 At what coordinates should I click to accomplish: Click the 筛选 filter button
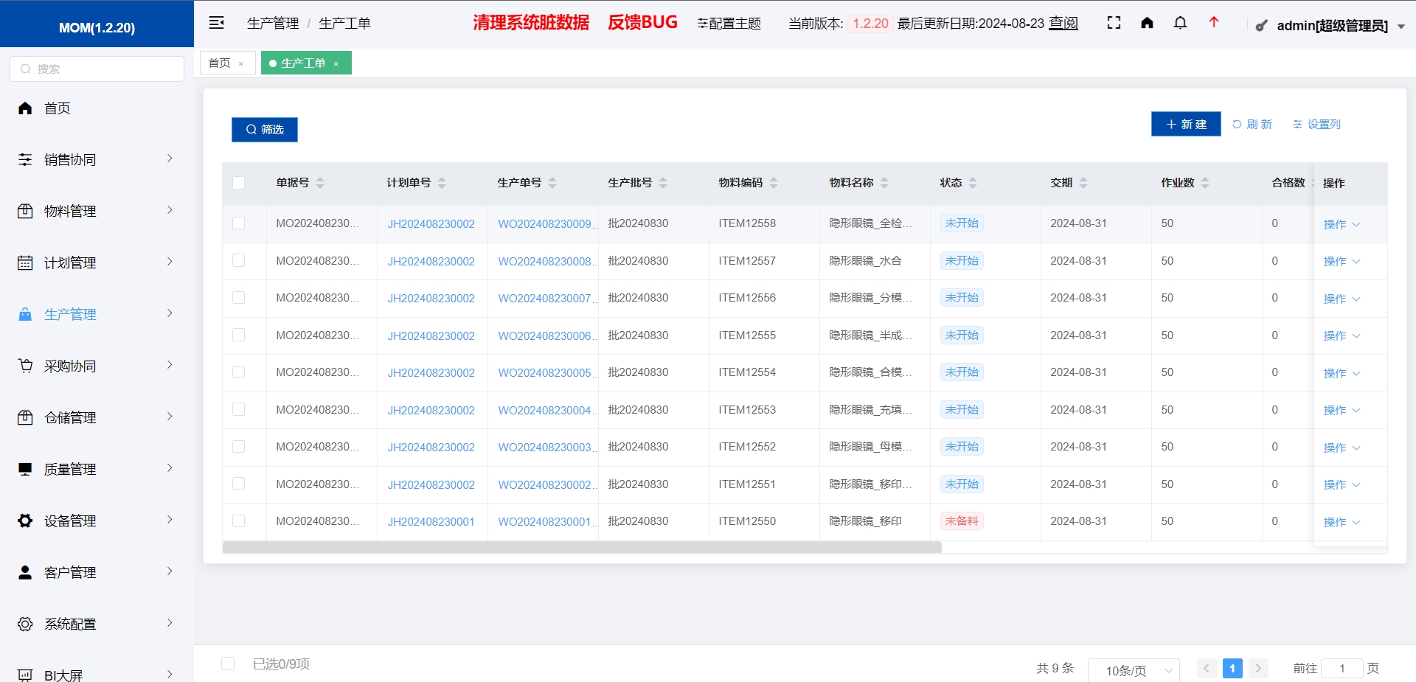pos(265,130)
